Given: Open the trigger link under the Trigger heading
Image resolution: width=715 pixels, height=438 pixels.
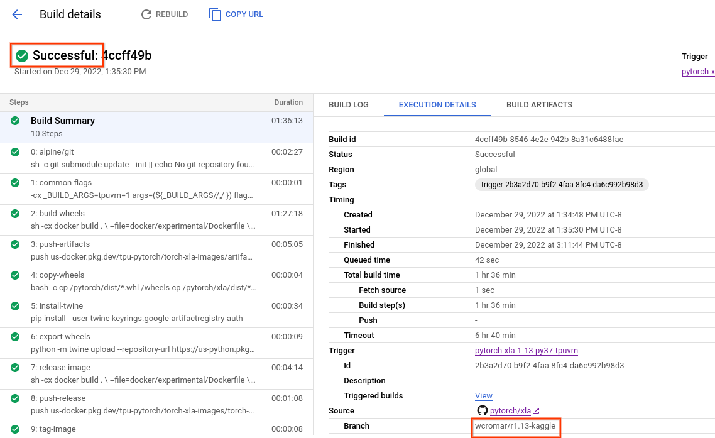Looking at the screenshot, I should (x=698, y=72).
